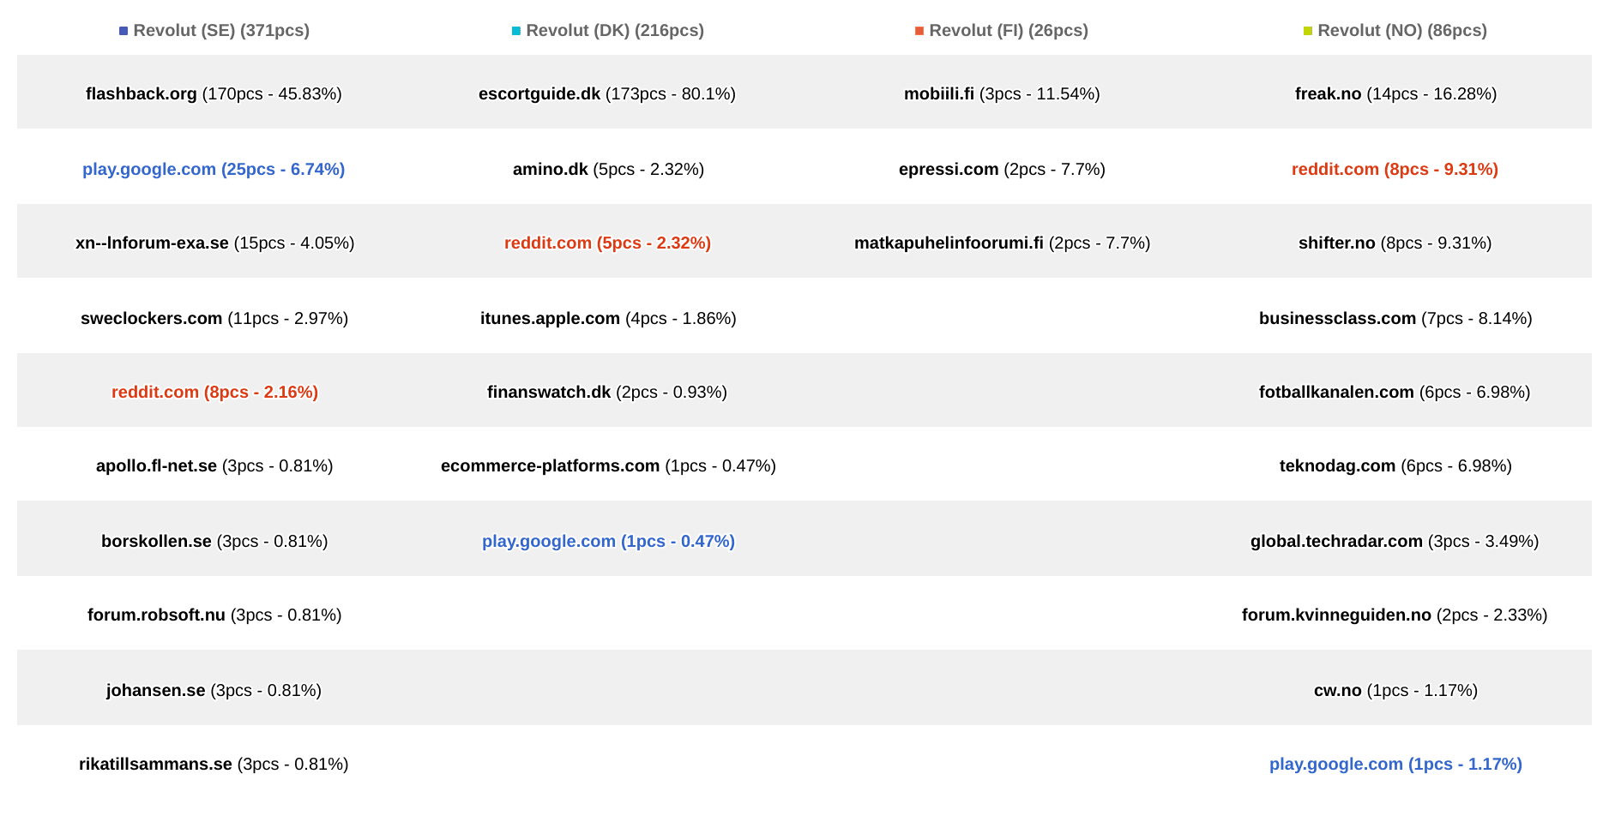Click the Revolut (FI) orange legend square
The width and height of the screenshot is (1609, 816).
tap(919, 31)
